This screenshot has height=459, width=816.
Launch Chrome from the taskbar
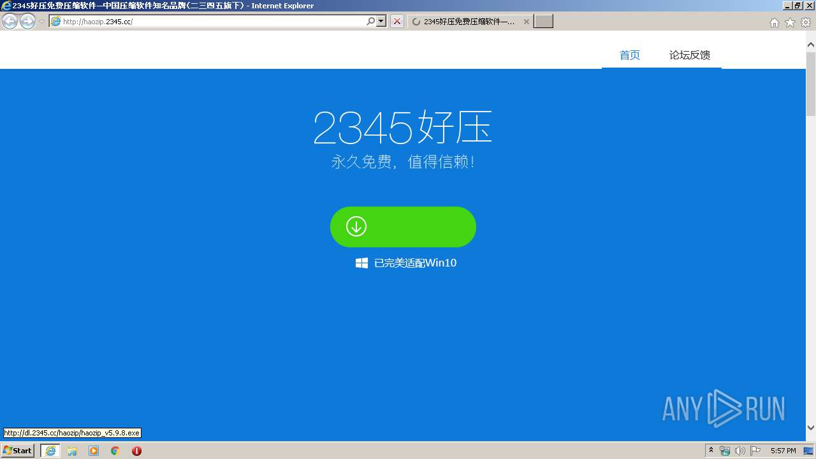[x=115, y=451]
